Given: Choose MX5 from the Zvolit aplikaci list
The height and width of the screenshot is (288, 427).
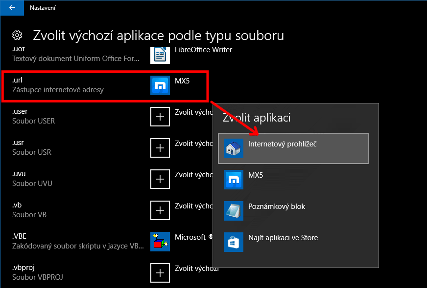Looking at the screenshot, I should click(293, 180).
